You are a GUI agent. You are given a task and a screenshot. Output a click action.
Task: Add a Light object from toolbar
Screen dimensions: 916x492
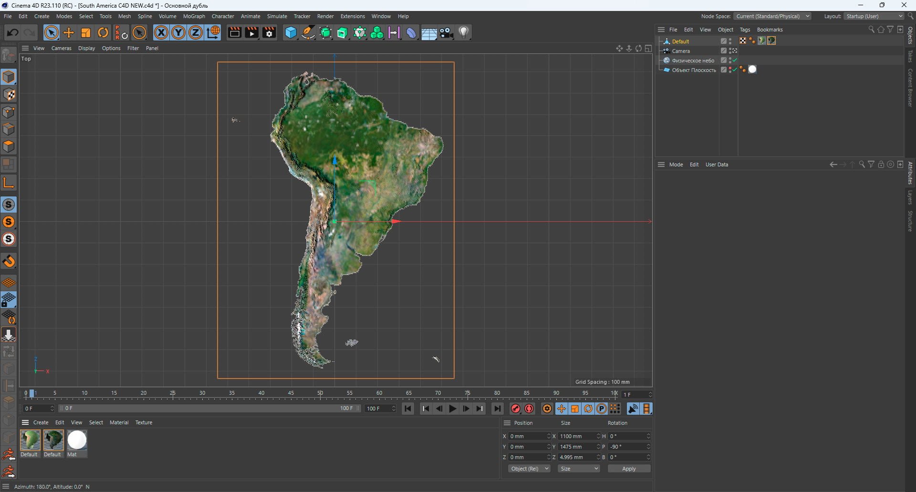pos(464,32)
